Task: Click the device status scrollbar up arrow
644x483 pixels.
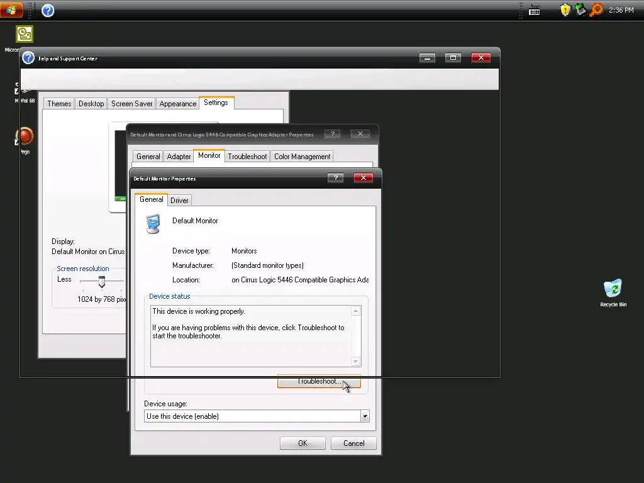Action: (356, 311)
